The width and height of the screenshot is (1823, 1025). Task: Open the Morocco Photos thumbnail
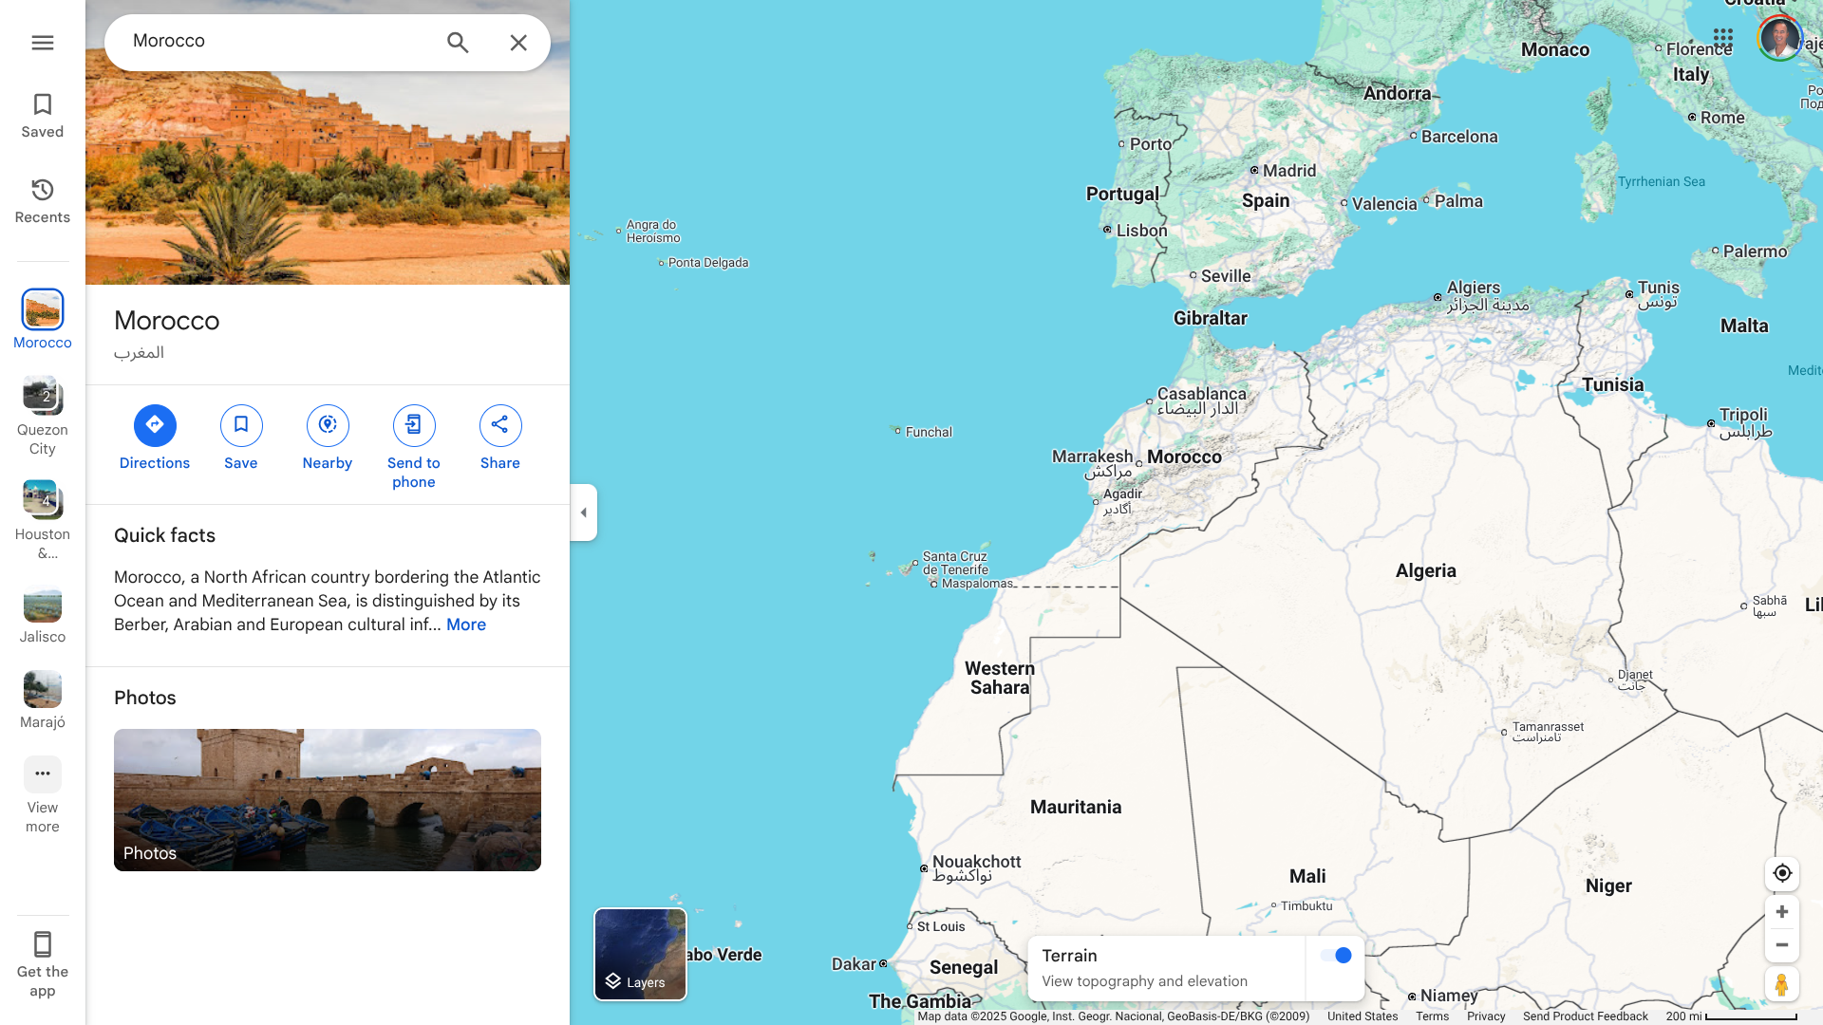(328, 800)
